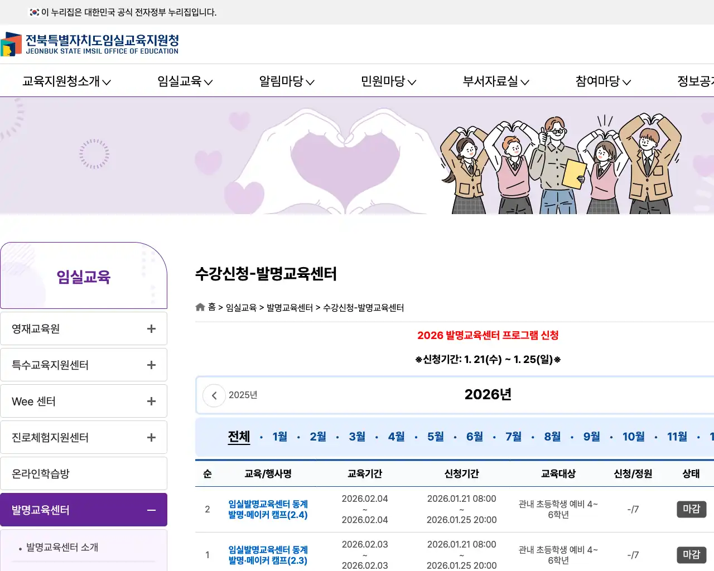Open the 참여마당 menu
Image resolution: width=714 pixels, height=571 pixels.
tap(602, 81)
